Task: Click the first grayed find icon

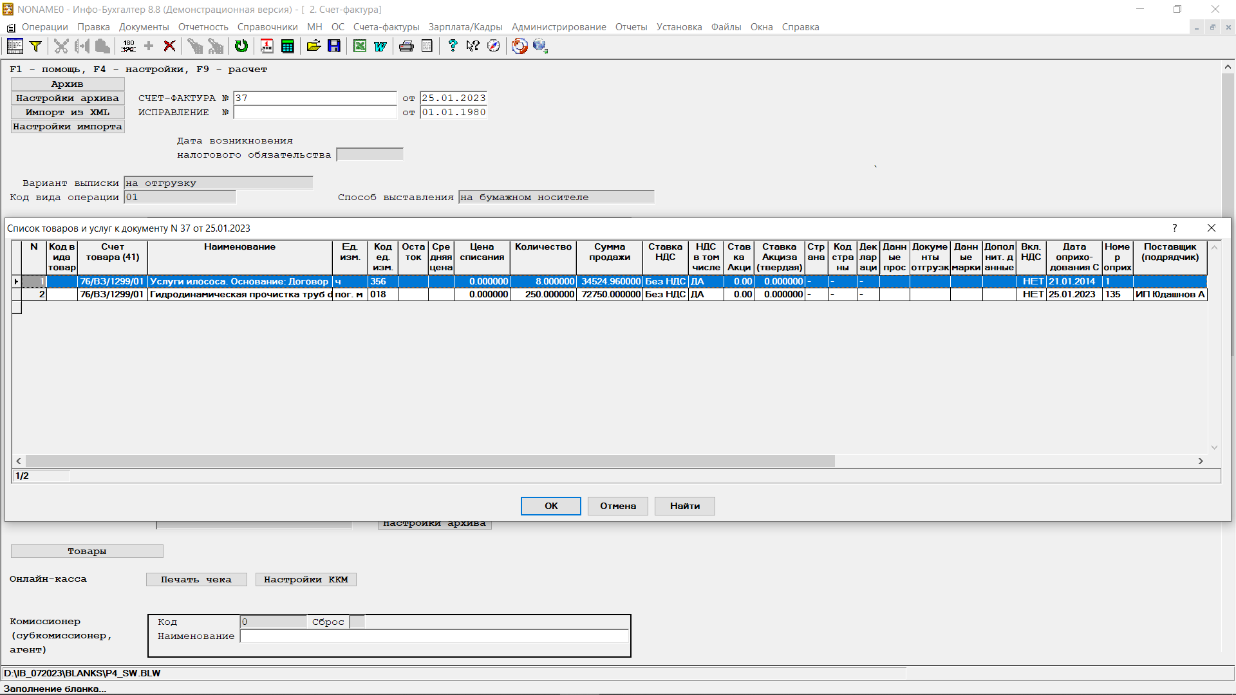Action: (195, 46)
